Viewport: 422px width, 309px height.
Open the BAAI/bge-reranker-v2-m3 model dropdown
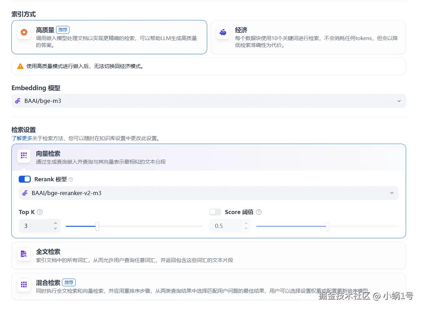392,193
